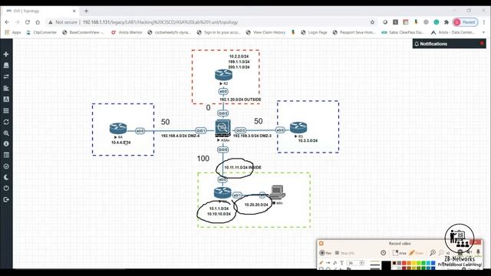Pick the yellow color swatch
Image resolution: width=491 pixels, height=276 pixels.
point(414,263)
